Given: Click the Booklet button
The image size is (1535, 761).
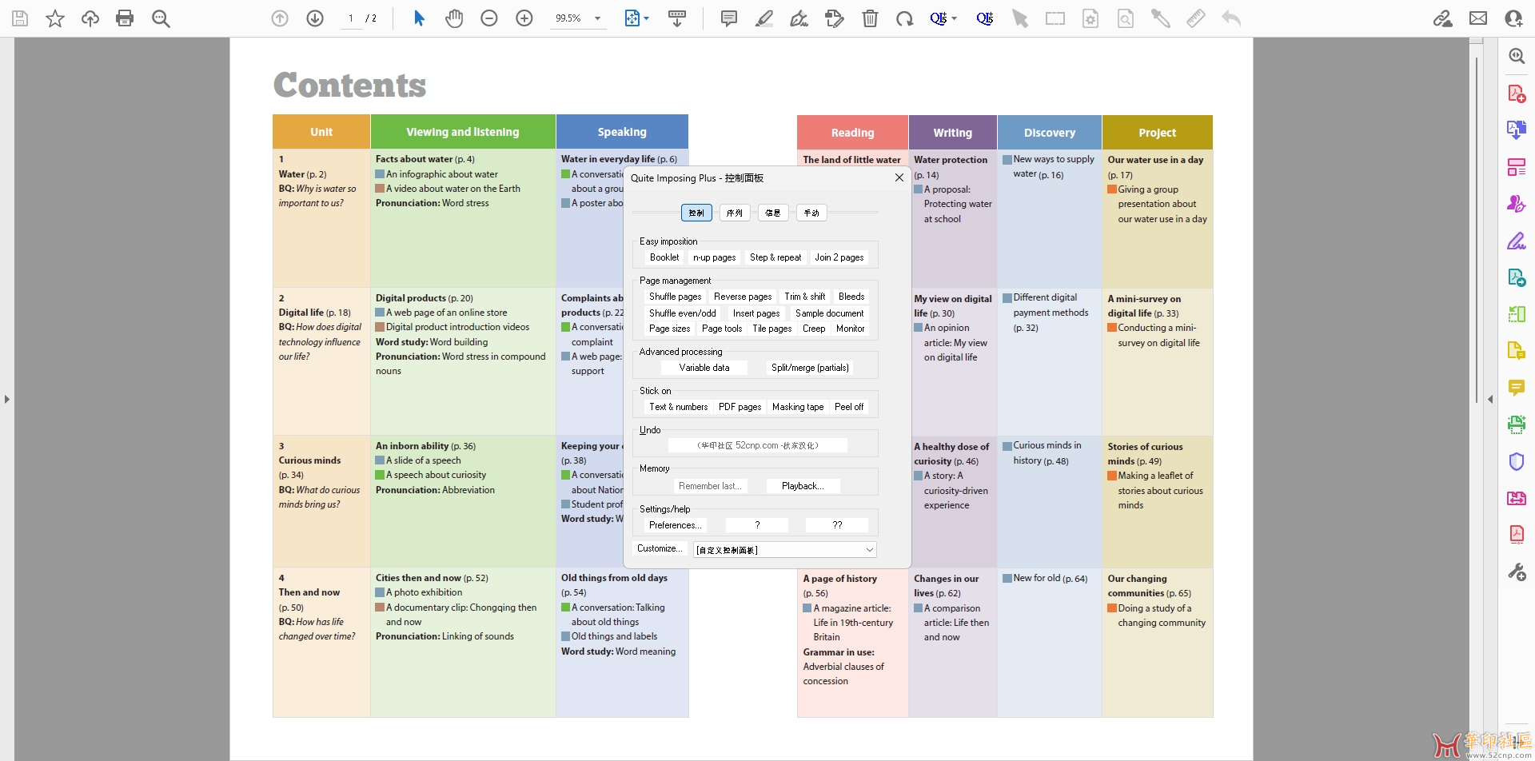Looking at the screenshot, I should [664, 257].
